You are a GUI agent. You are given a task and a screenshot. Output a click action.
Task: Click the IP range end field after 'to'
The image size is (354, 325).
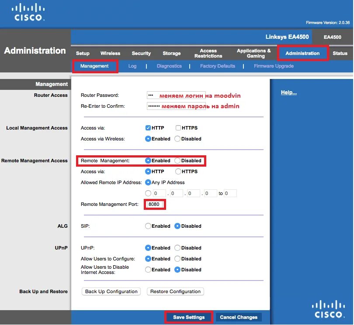230,193
